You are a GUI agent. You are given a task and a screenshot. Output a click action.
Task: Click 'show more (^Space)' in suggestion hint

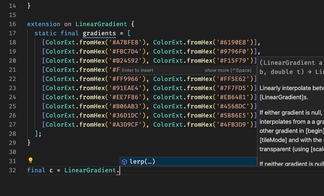pos(228,70)
